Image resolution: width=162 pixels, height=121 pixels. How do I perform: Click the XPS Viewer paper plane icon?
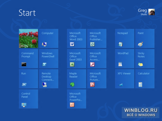pyautogui.click(x=120, y=85)
